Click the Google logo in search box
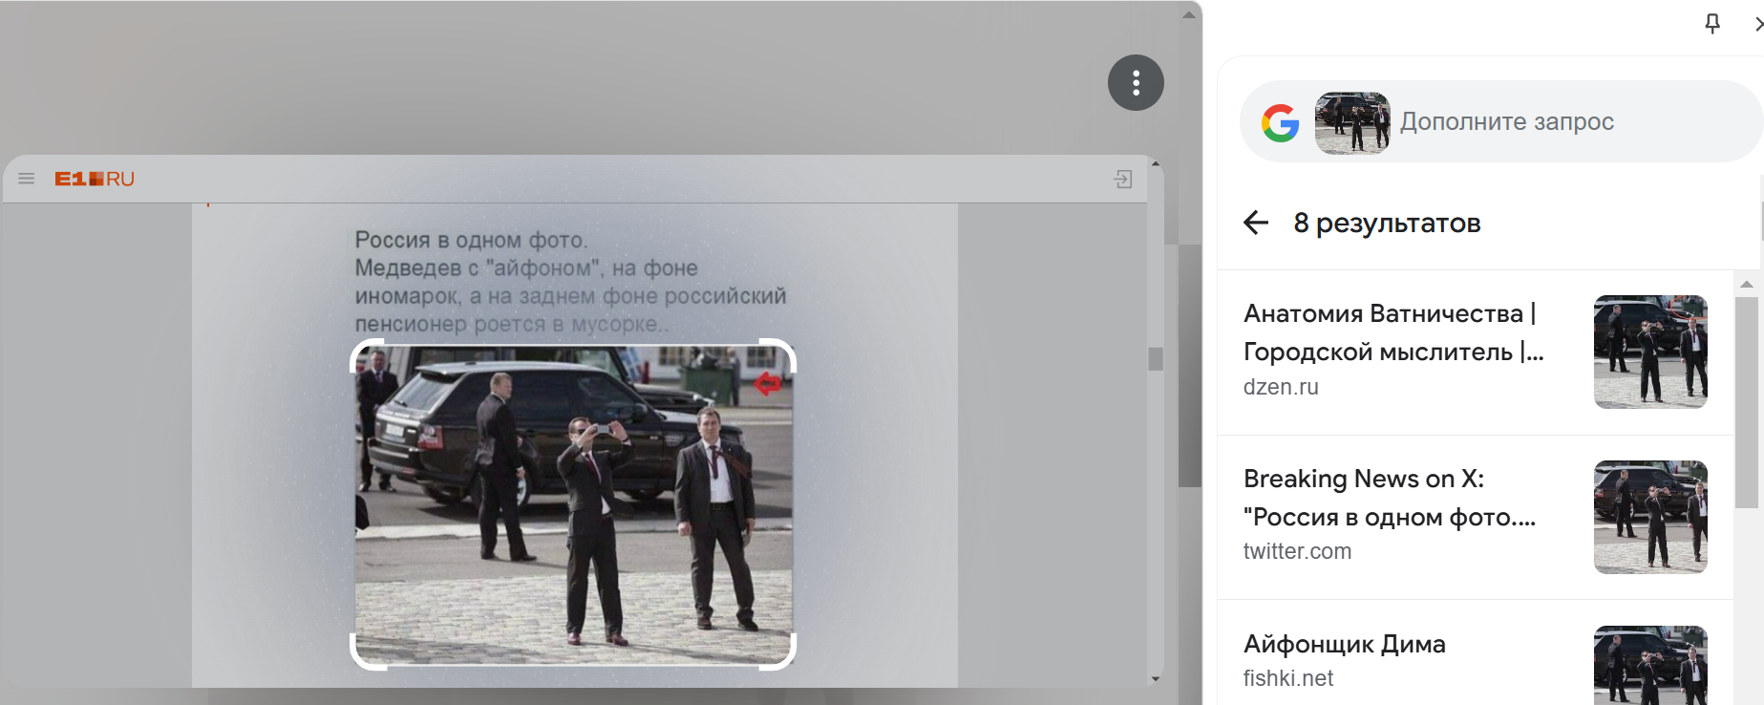This screenshot has height=705, width=1764. click(x=1281, y=123)
